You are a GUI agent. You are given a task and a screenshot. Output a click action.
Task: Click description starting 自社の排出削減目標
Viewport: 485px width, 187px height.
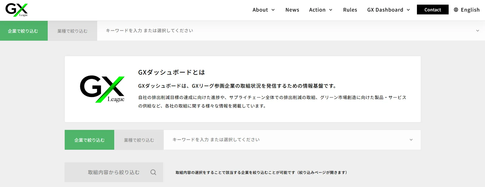[272, 102]
